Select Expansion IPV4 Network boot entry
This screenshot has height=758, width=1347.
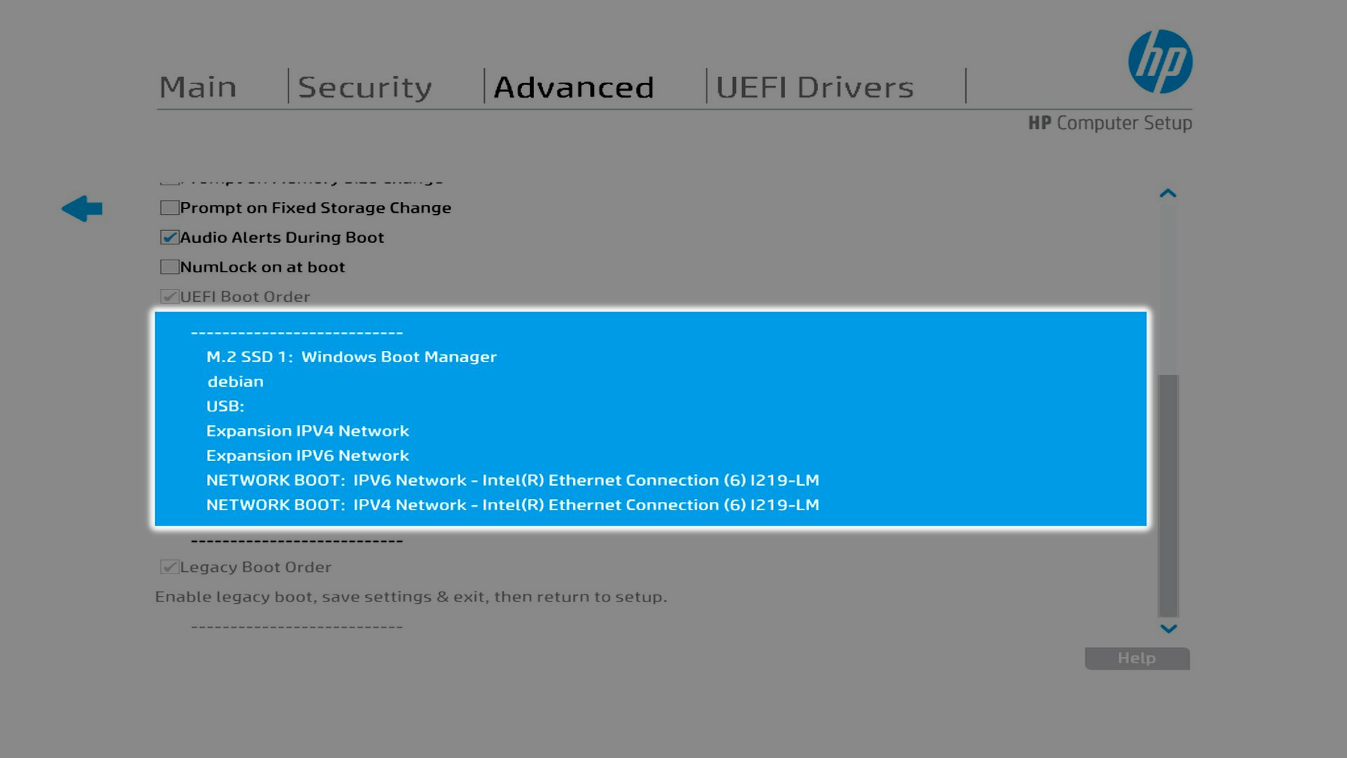point(307,431)
